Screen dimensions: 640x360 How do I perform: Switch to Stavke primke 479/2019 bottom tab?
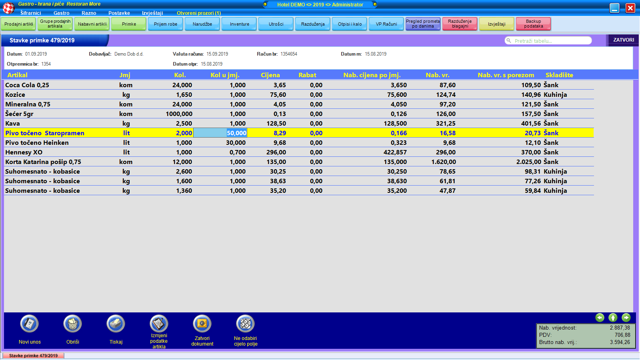point(33,356)
